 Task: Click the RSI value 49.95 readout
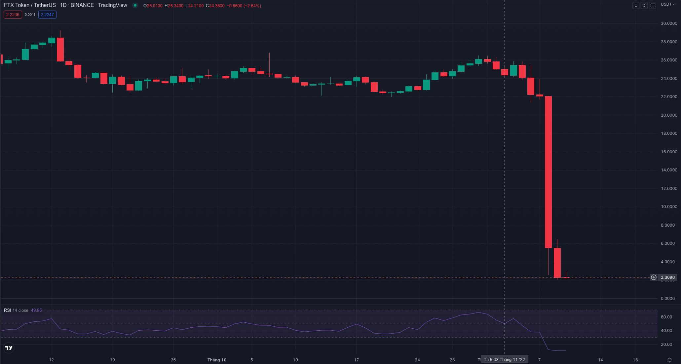(36, 310)
